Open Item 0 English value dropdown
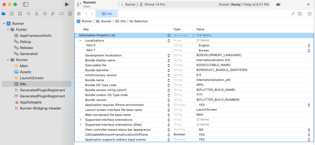 (x=309, y=45)
